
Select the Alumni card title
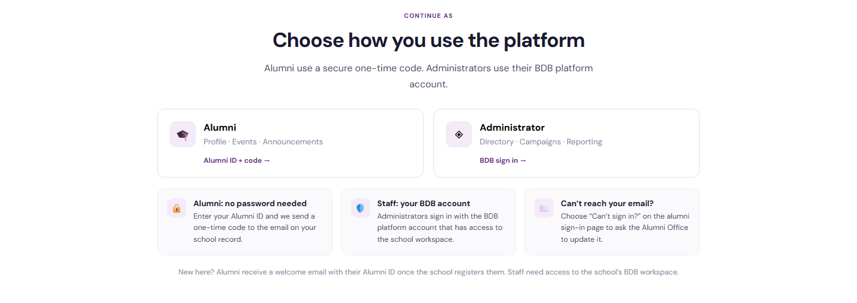220,127
